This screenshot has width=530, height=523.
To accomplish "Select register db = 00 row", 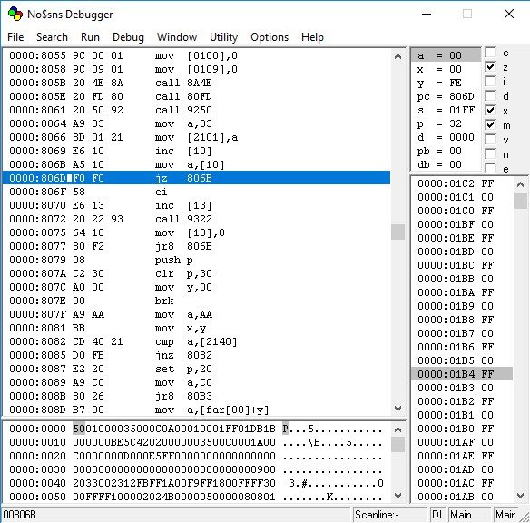I will (x=446, y=164).
